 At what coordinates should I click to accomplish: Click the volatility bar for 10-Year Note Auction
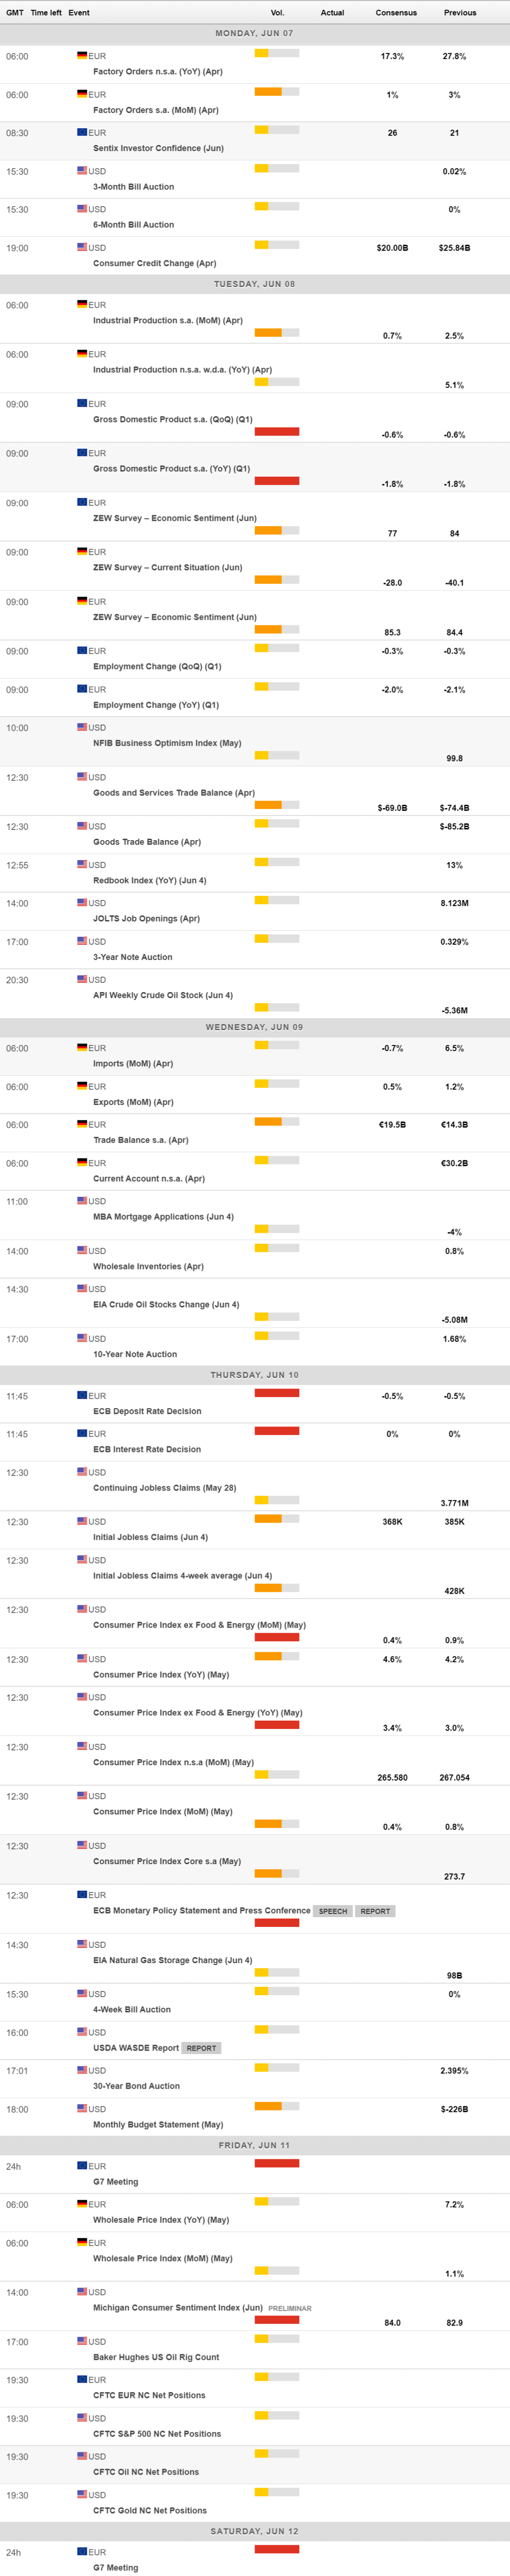pyautogui.click(x=277, y=1336)
